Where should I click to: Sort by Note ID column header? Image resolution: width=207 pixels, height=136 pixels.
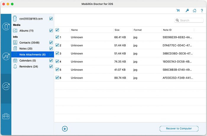(x=167, y=30)
